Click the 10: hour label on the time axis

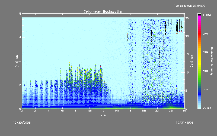click(x=90, y=111)
